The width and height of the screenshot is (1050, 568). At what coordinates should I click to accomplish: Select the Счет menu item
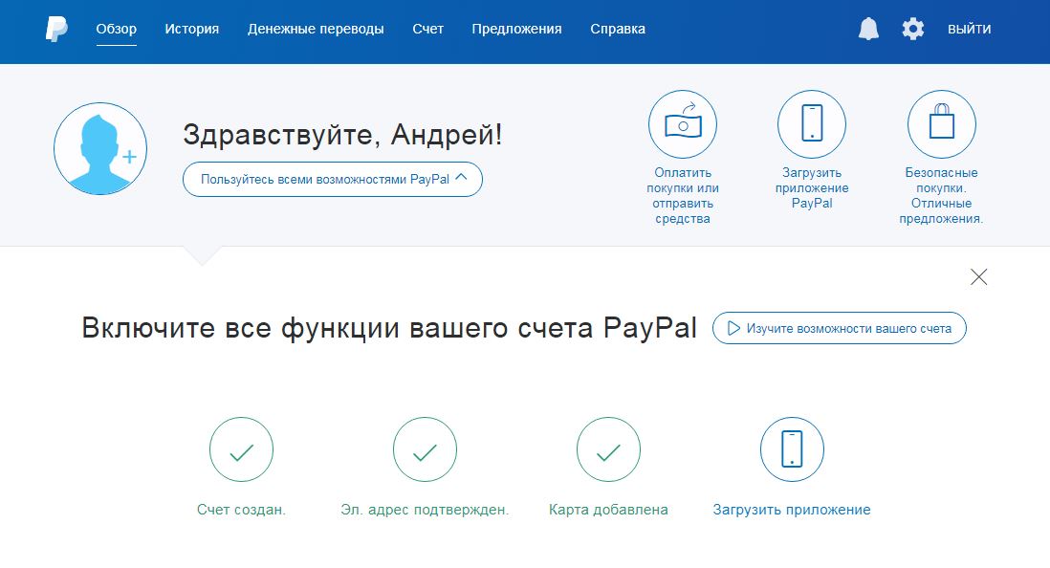coord(427,29)
